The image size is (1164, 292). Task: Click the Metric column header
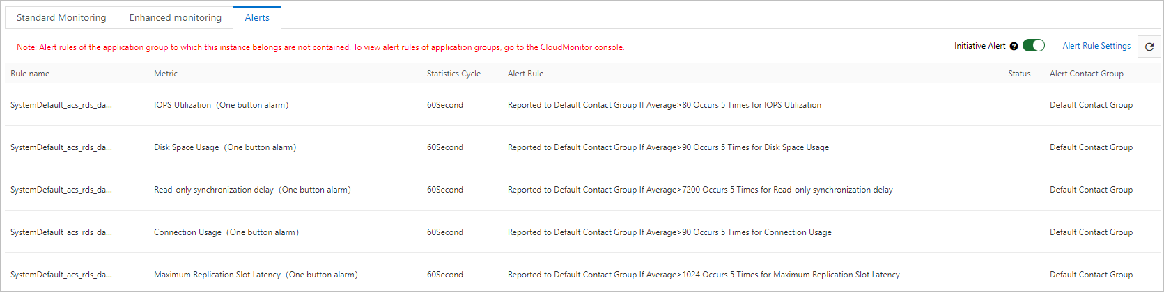166,74
